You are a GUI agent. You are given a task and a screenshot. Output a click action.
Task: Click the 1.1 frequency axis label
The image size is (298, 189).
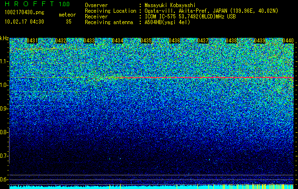4,61
